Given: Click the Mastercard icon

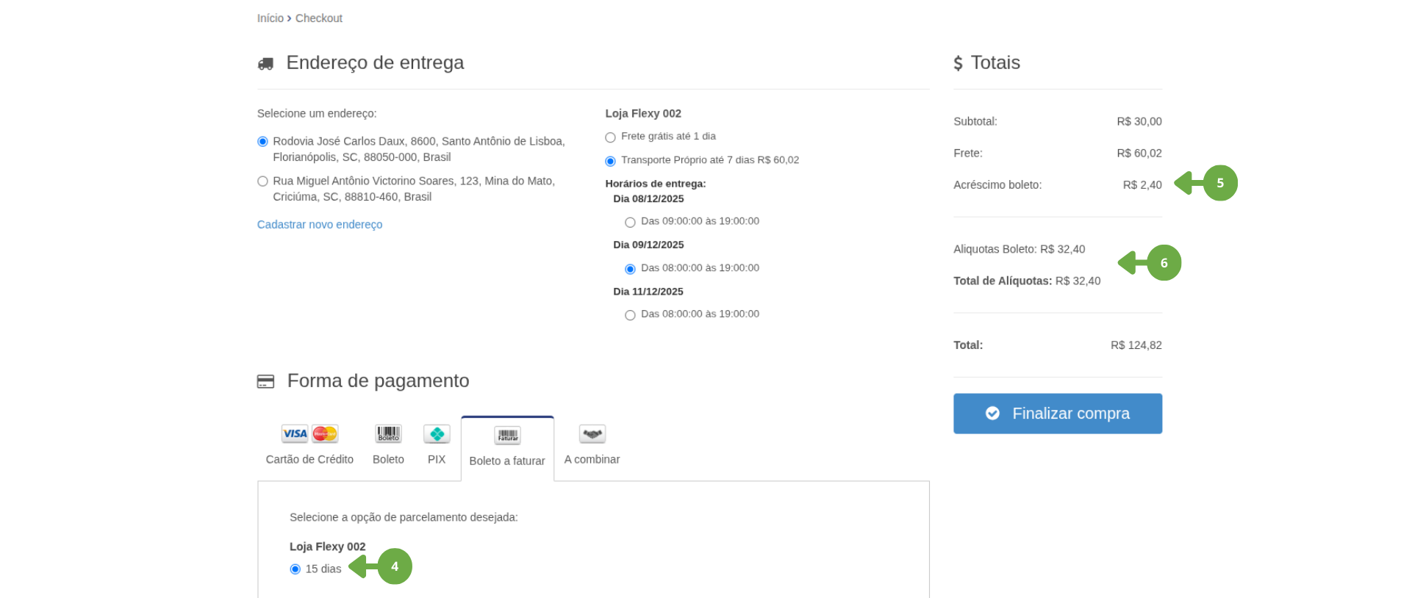Looking at the screenshot, I should tap(325, 433).
